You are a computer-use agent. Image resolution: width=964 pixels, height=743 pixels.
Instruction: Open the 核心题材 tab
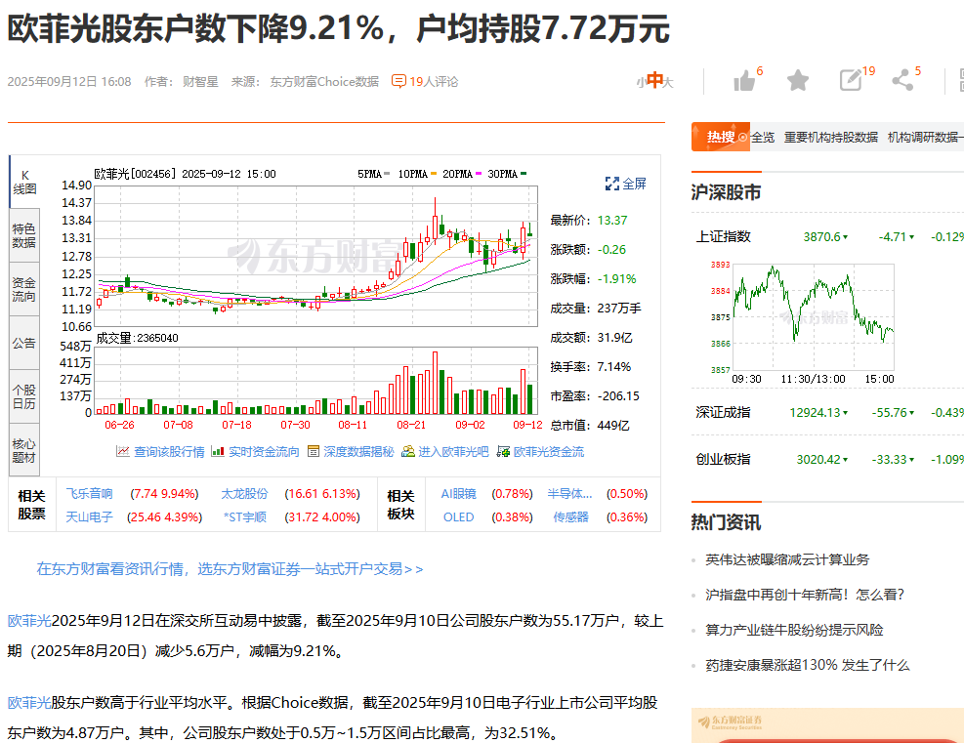tap(24, 450)
